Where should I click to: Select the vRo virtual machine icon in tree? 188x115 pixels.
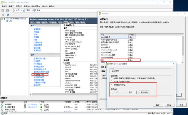pos(7,21)
